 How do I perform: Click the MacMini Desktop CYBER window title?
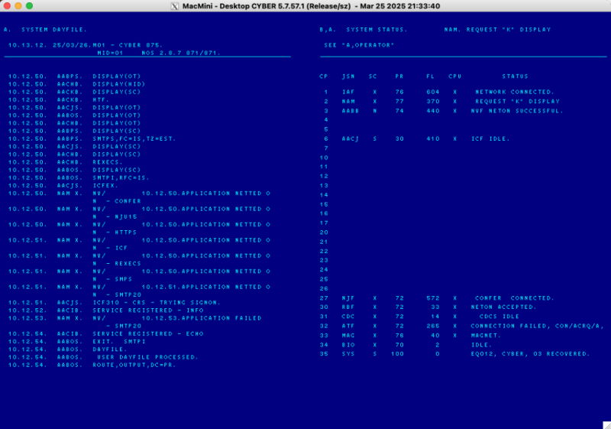point(312,6)
